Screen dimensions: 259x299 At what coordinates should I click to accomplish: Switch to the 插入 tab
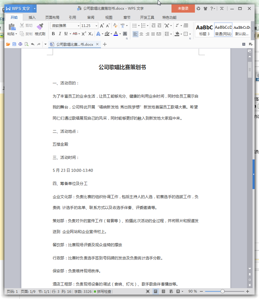(32, 18)
